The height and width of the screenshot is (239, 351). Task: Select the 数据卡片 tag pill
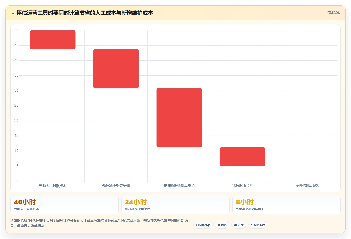258,225
